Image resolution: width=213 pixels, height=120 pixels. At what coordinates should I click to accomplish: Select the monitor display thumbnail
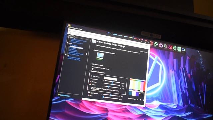[100, 56]
